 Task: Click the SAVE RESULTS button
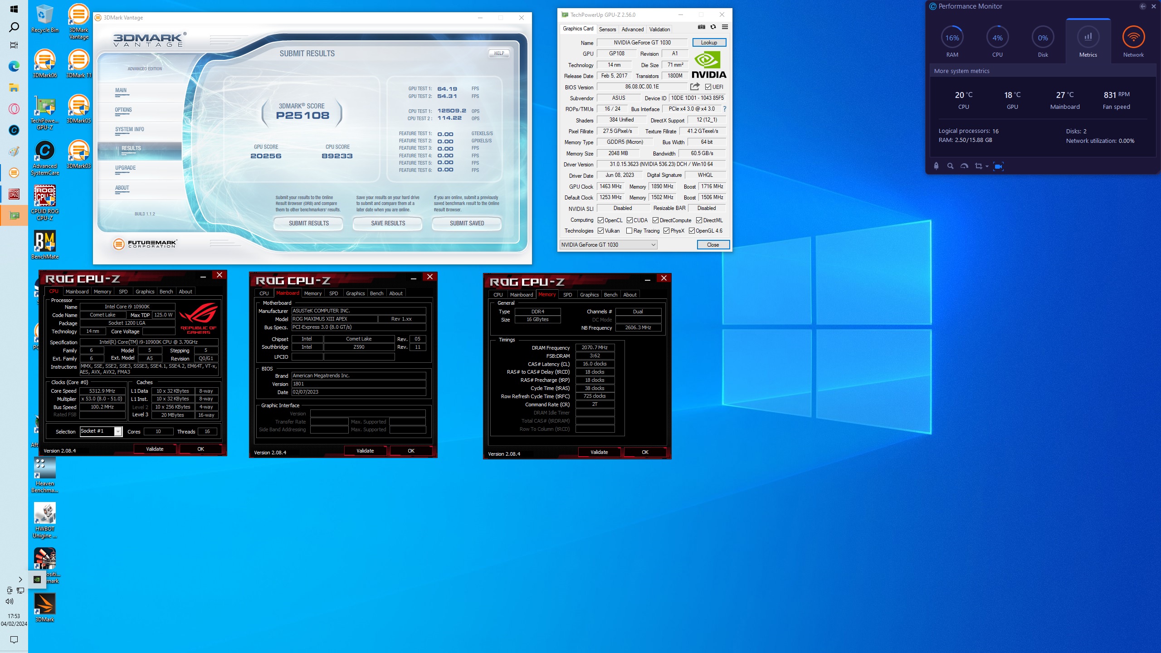pyautogui.click(x=388, y=223)
